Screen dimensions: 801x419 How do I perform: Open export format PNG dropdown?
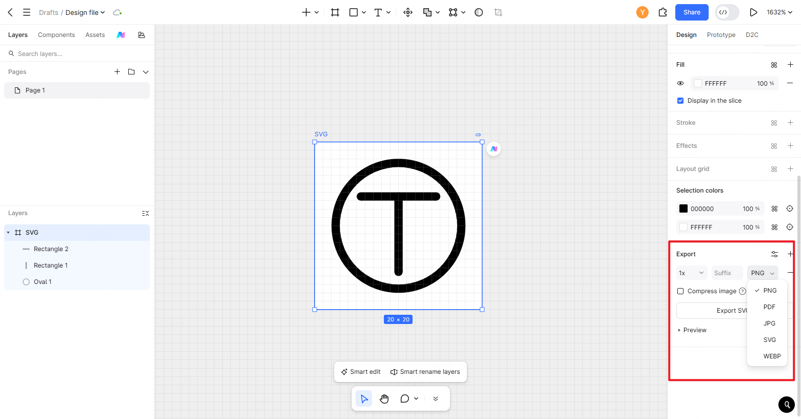763,273
